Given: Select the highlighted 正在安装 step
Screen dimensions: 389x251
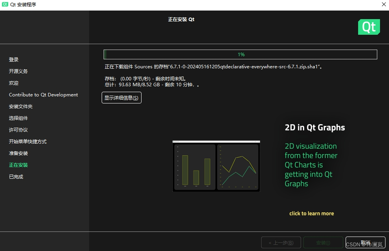Looking at the screenshot, I should [18, 165].
